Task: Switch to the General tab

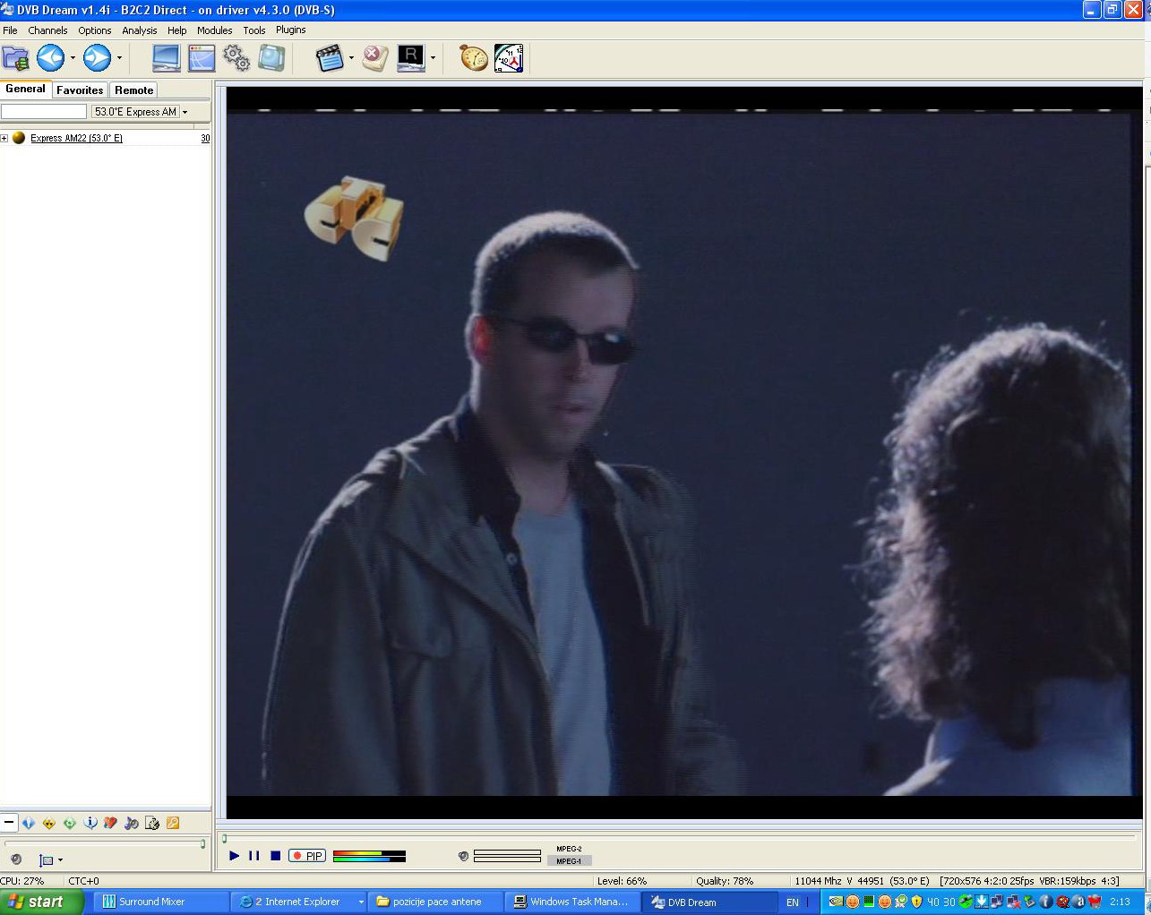Action: tap(25, 89)
